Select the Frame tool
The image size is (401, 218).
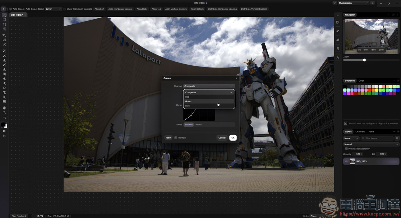(x=4, y=40)
